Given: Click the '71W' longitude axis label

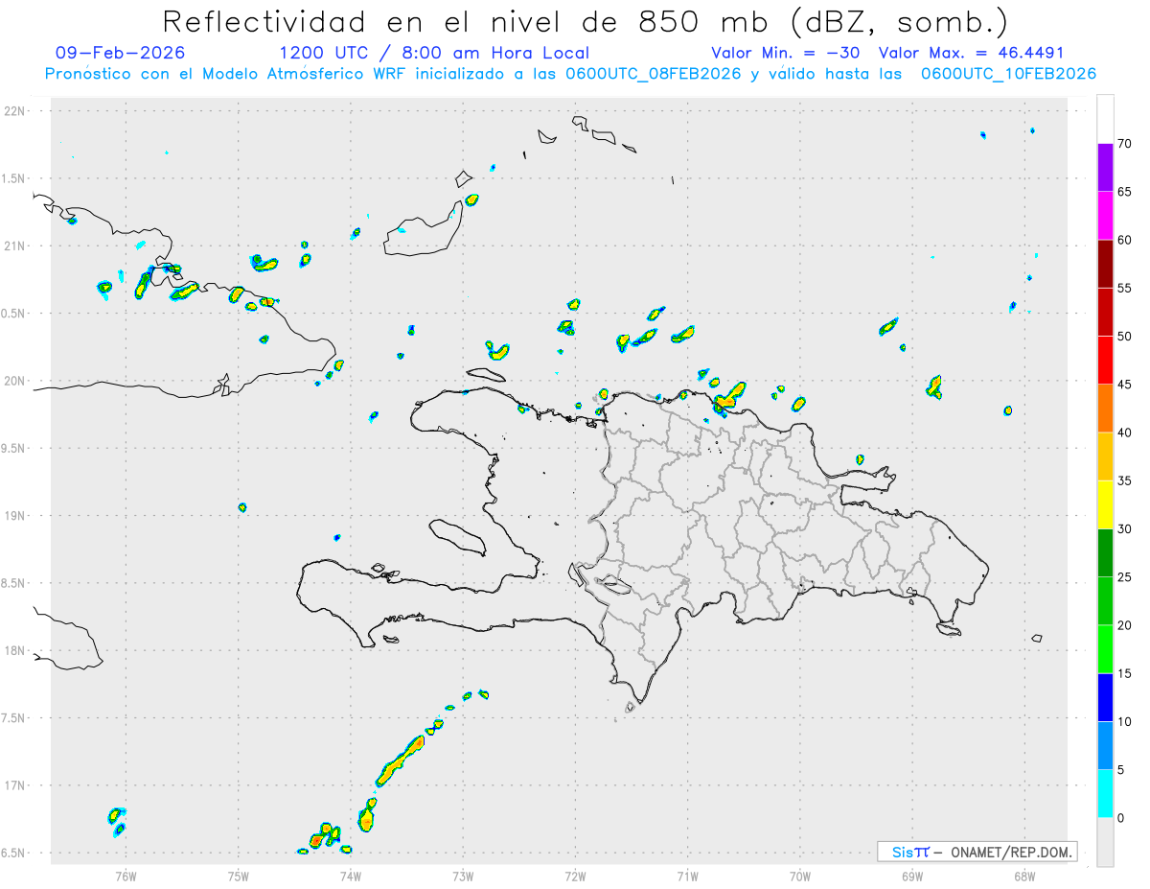Looking at the screenshot, I should point(687,876).
